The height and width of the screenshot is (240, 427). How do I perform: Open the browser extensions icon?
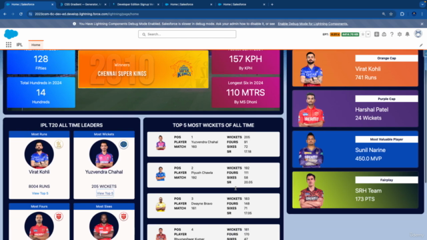pyautogui.click(x=402, y=14)
